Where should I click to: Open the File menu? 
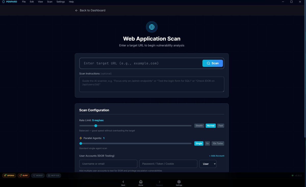click(24, 2)
